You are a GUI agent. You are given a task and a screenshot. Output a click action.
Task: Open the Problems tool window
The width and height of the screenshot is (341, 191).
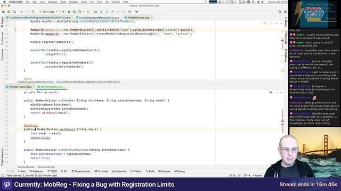click(36, 171)
